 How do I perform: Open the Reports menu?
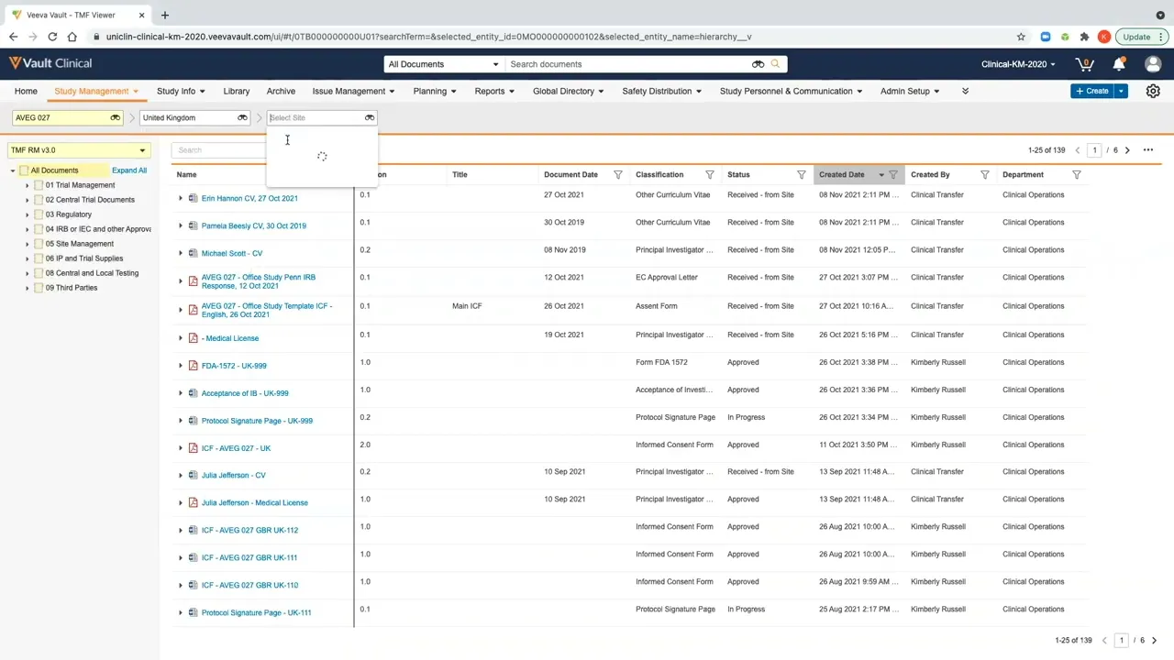pyautogui.click(x=494, y=91)
